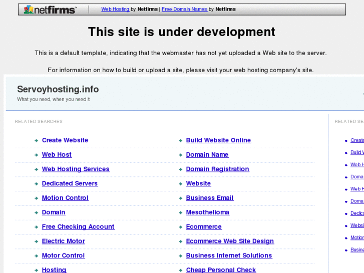Image resolution: width=364 pixels, height=273 pixels.
Task: Open the Free Checking Account link
Action: (78, 227)
